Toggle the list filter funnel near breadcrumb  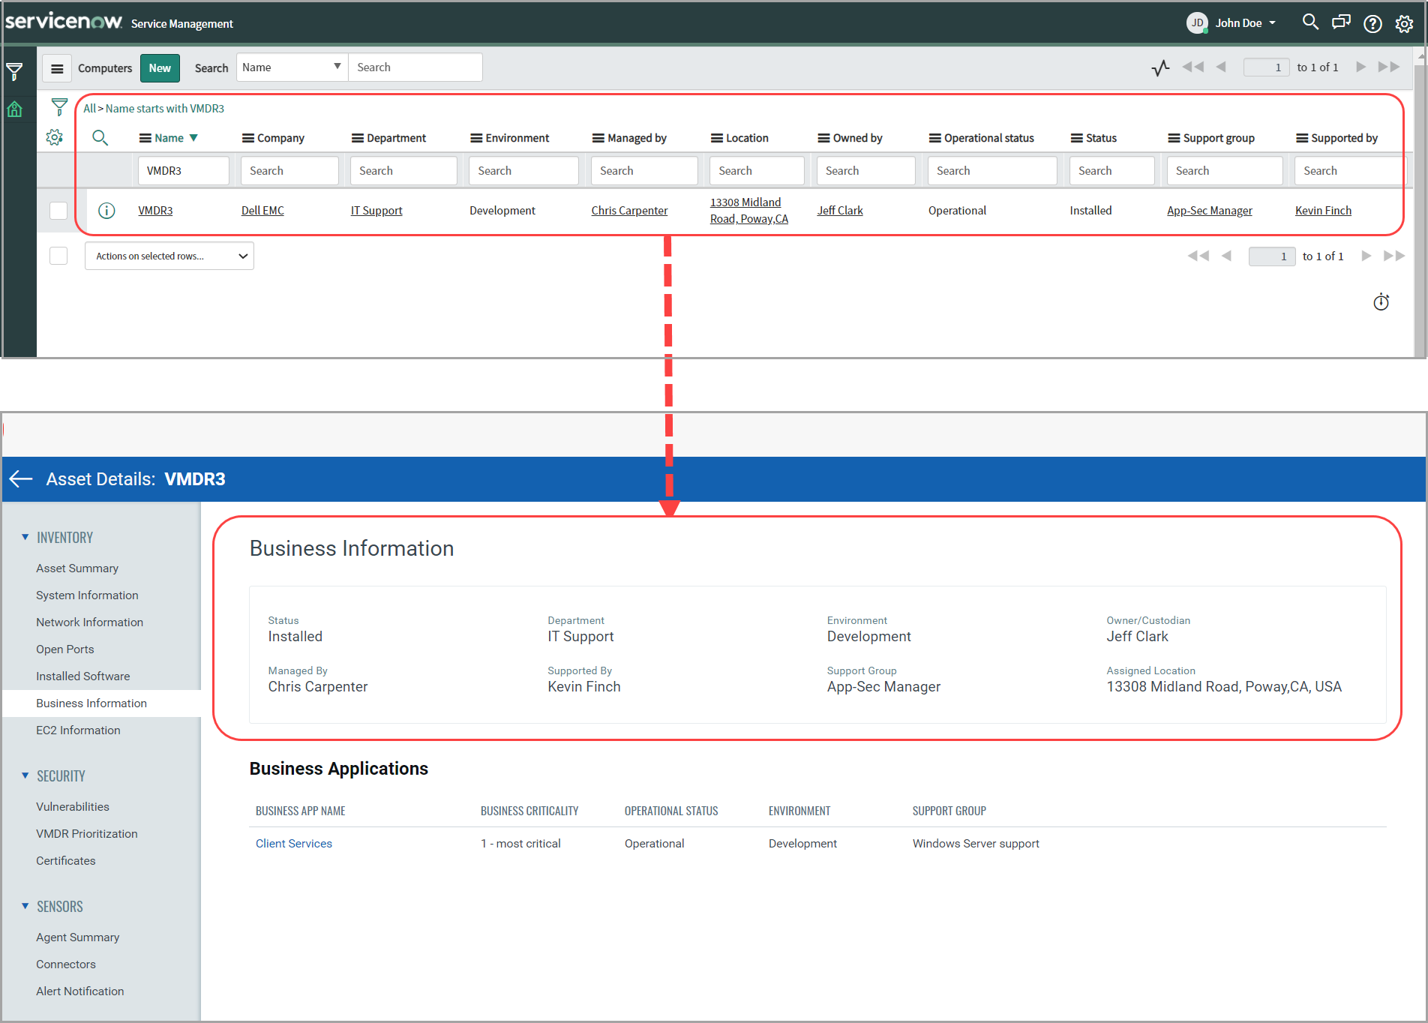coord(59,107)
